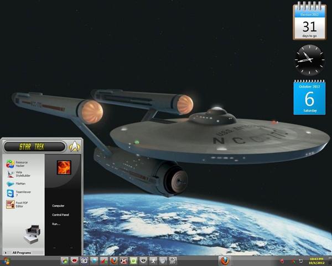Click the blue gem taskbar icon
This screenshot has width=332, height=266.
point(94,260)
